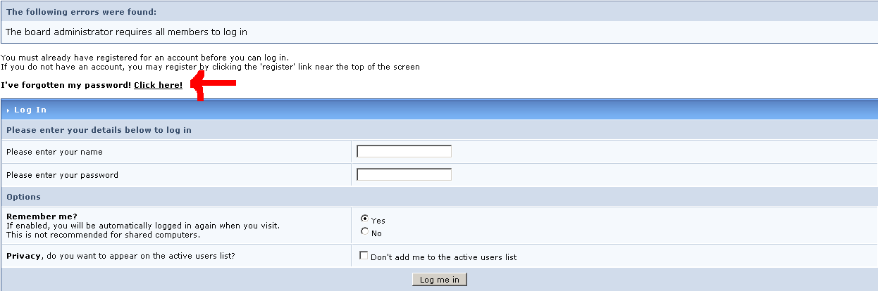The width and height of the screenshot is (878, 291).
Task: Click 'Please enter your details below' subheading
Action: [99, 130]
